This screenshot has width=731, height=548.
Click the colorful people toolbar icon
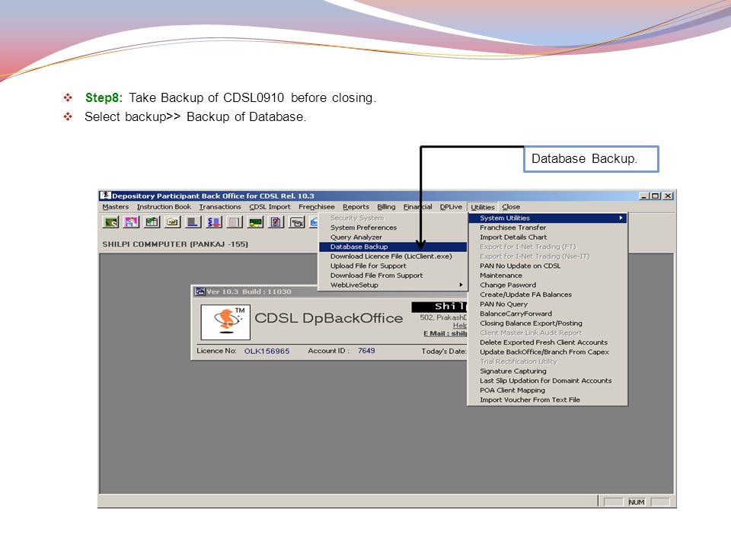131,222
